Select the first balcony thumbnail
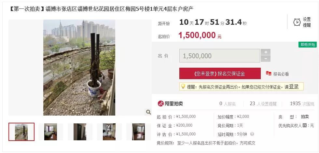319x153 pixels. 21,132
